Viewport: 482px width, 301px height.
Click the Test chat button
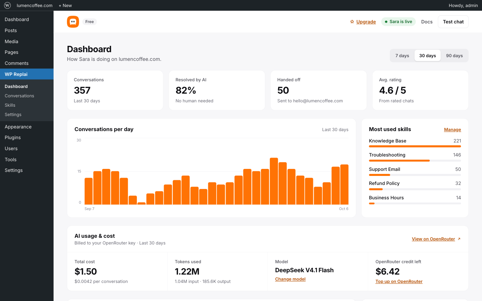pos(453,22)
